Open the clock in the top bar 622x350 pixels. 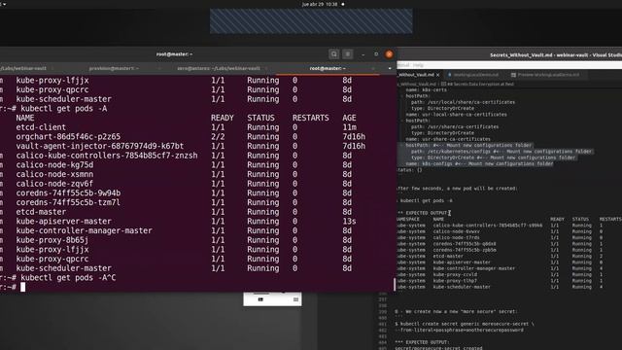320,4
